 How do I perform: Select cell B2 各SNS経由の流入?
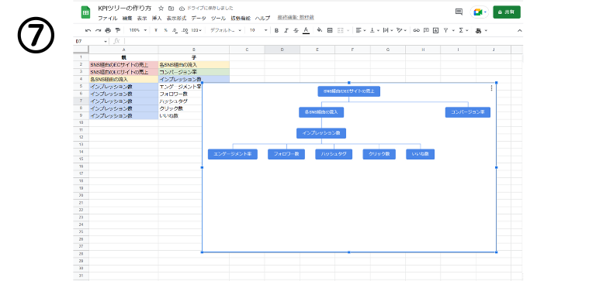click(x=193, y=64)
